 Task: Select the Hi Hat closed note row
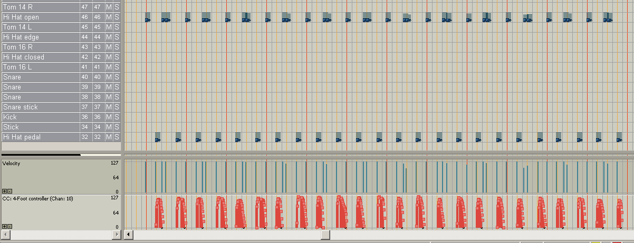(x=40, y=57)
